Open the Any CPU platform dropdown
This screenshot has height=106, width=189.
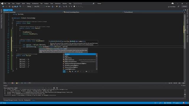pyautogui.click(x=39, y=6)
